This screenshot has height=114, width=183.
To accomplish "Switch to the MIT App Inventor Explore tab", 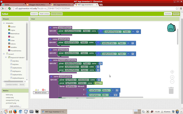I will click(62, 5).
